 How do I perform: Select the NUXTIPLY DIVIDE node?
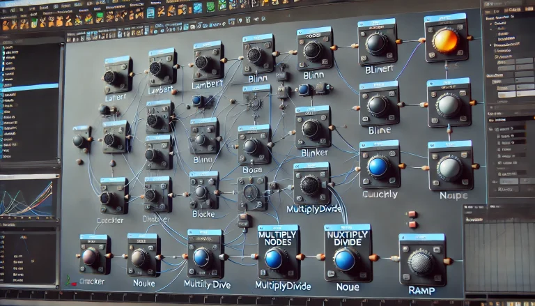[x=346, y=259]
